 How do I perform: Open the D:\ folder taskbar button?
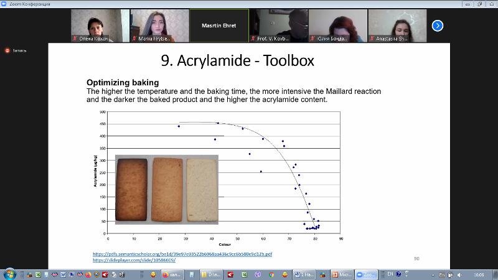tap(211, 274)
